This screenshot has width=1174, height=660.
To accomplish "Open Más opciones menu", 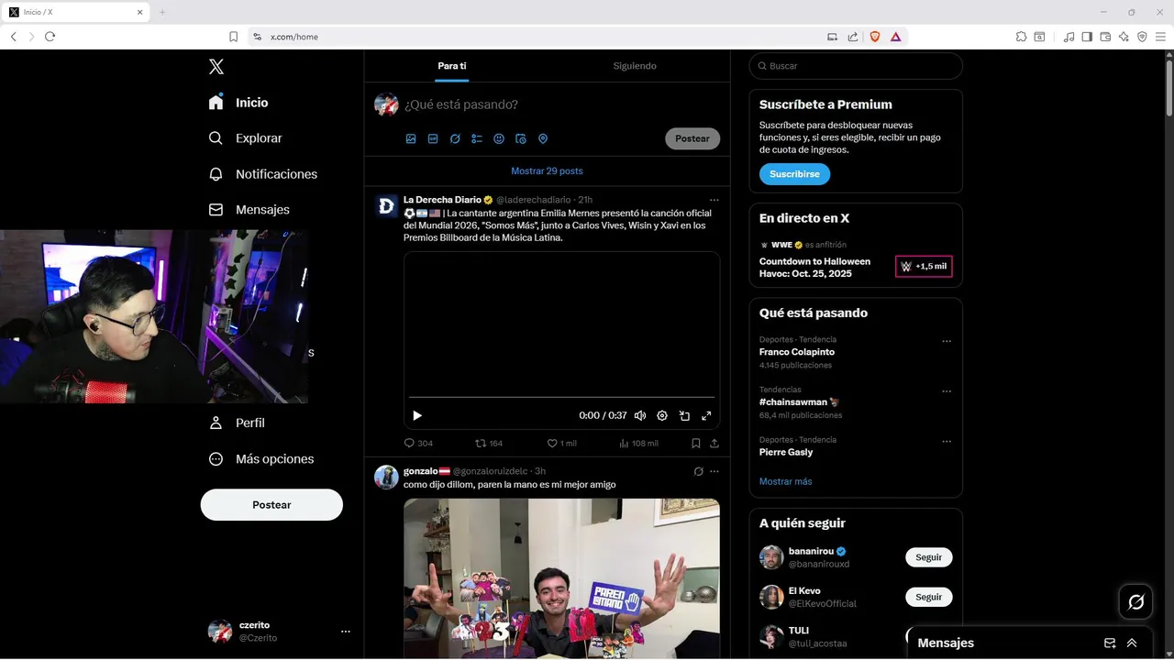I will pyautogui.click(x=261, y=459).
